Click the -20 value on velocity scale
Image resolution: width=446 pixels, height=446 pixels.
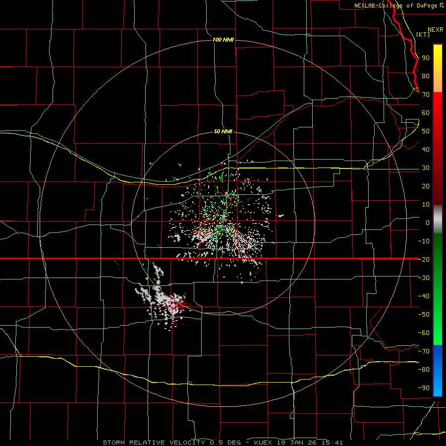pos(424,259)
